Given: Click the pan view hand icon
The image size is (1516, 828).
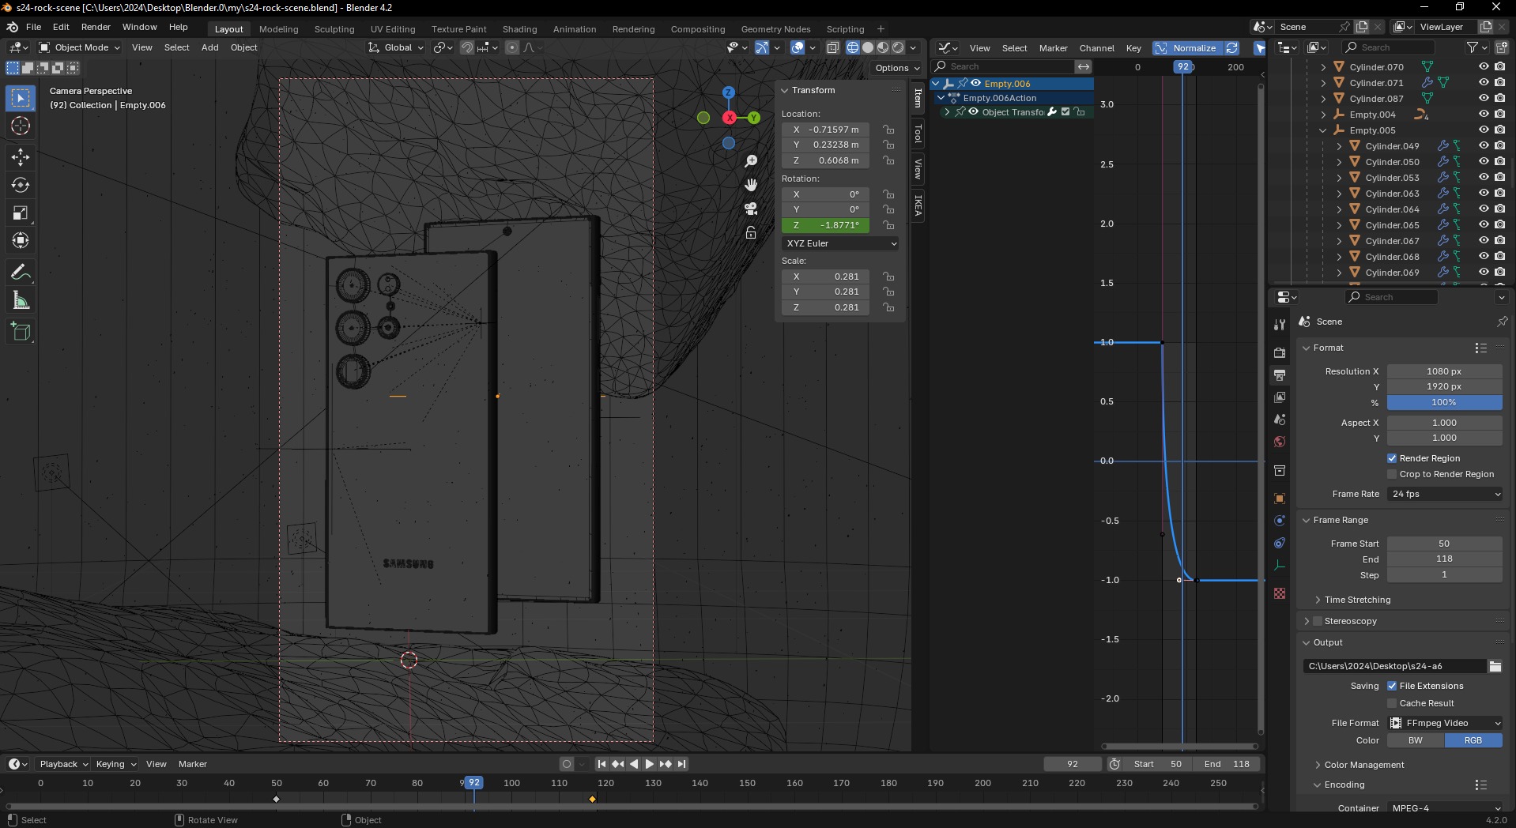Looking at the screenshot, I should pos(751,185).
